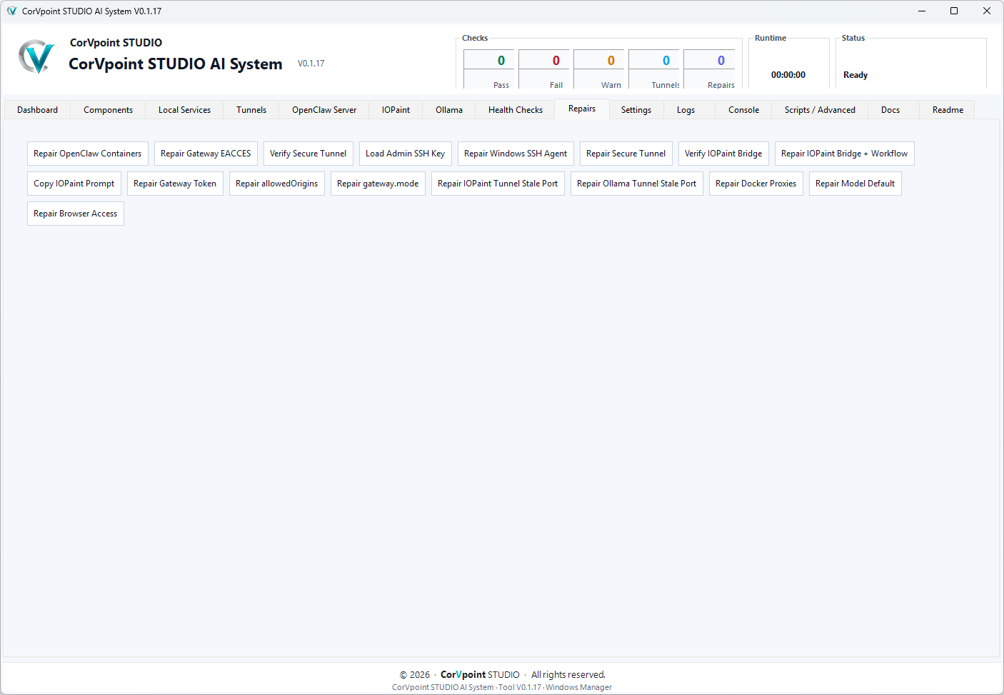This screenshot has width=1004, height=695.
Task: Run Repair Gateway Token
Action: click(175, 184)
